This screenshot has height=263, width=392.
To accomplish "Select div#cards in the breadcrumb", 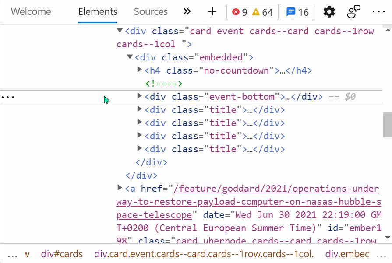I will (62, 254).
